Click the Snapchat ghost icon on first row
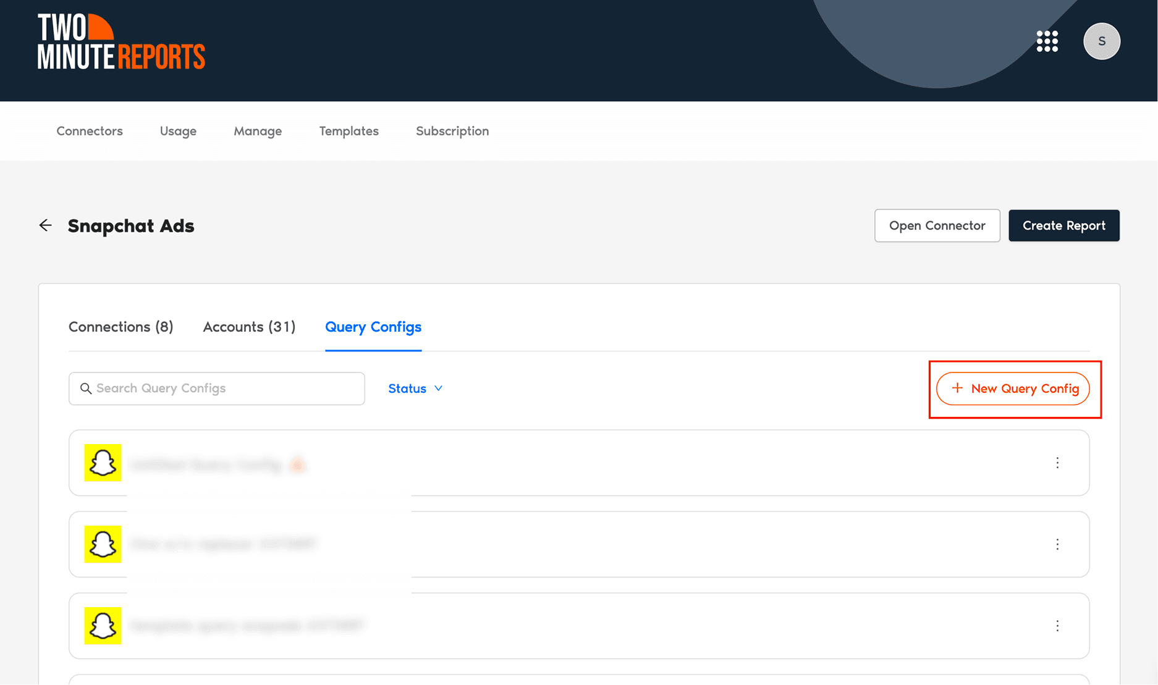Image resolution: width=1158 pixels, height=685 pixels. tap(103, 463)
